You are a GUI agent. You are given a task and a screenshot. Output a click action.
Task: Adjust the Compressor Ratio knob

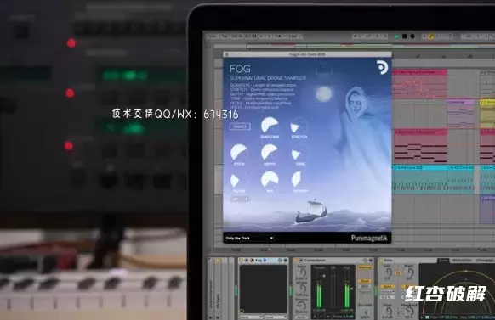(303, 272)
